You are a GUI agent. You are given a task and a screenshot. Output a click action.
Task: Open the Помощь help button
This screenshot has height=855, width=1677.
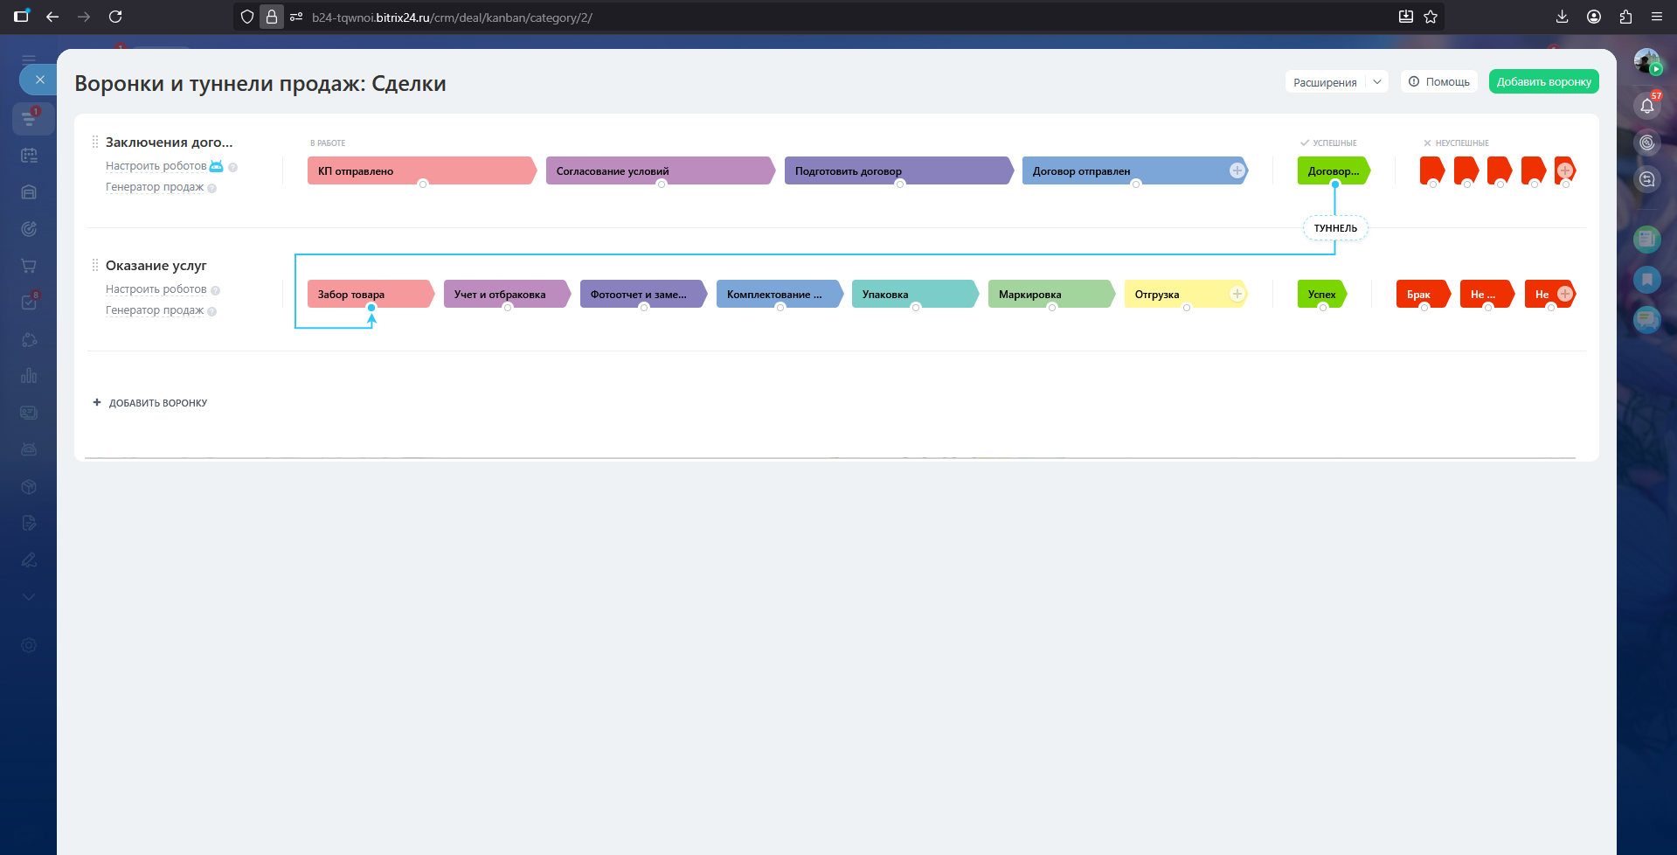click(x=1438, y=81)
